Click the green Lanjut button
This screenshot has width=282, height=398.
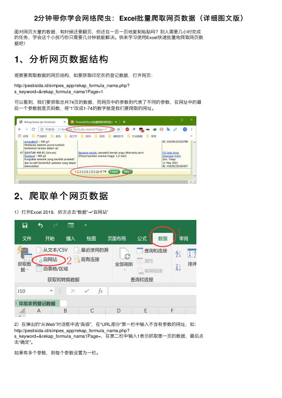point(114,171)
